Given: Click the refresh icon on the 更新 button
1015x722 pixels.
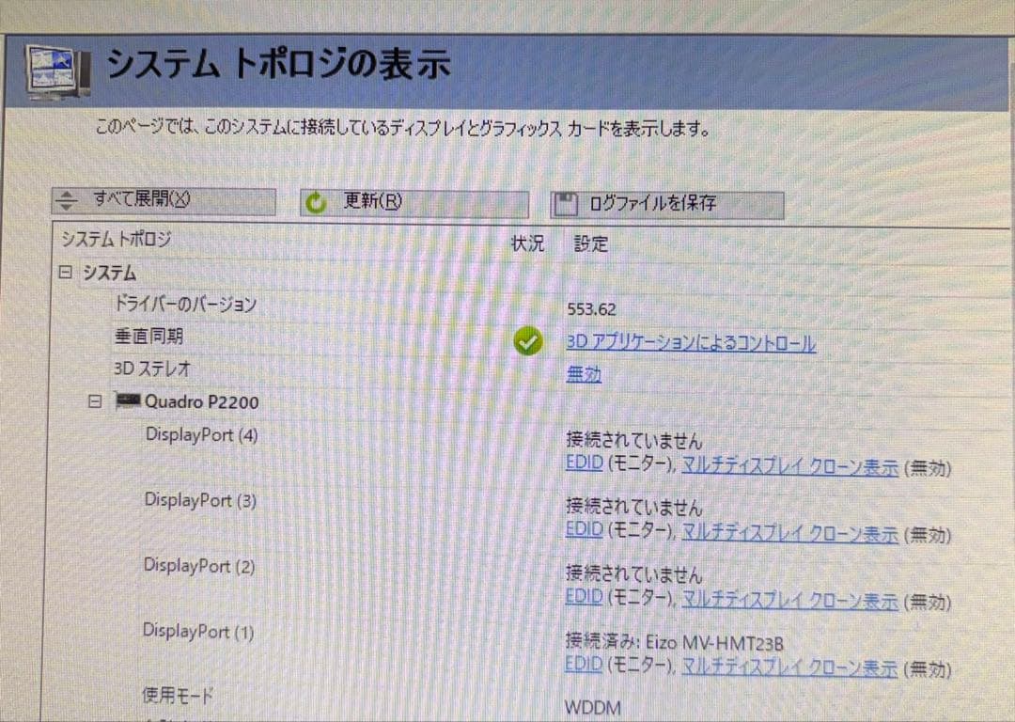Looking at the screenshot, I should coord(313,203).
